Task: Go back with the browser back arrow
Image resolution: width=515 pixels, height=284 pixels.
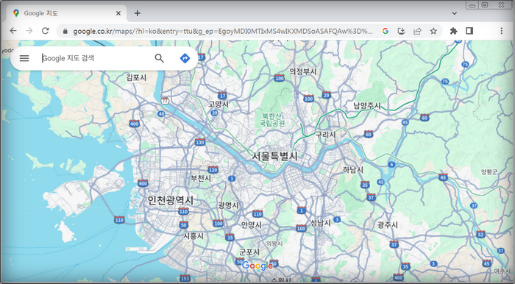Action: tap(13, 31)
